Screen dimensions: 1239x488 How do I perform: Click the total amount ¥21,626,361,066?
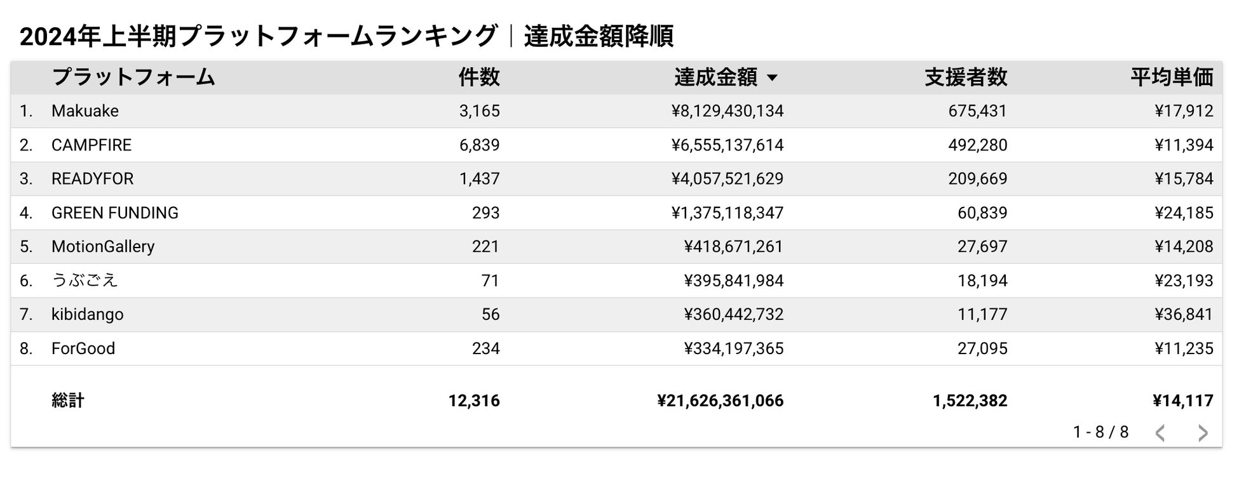click(721, 400)
